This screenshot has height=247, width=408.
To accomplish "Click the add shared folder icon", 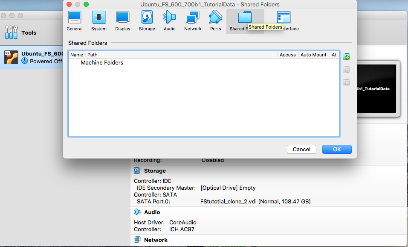I will coord(346,57).
